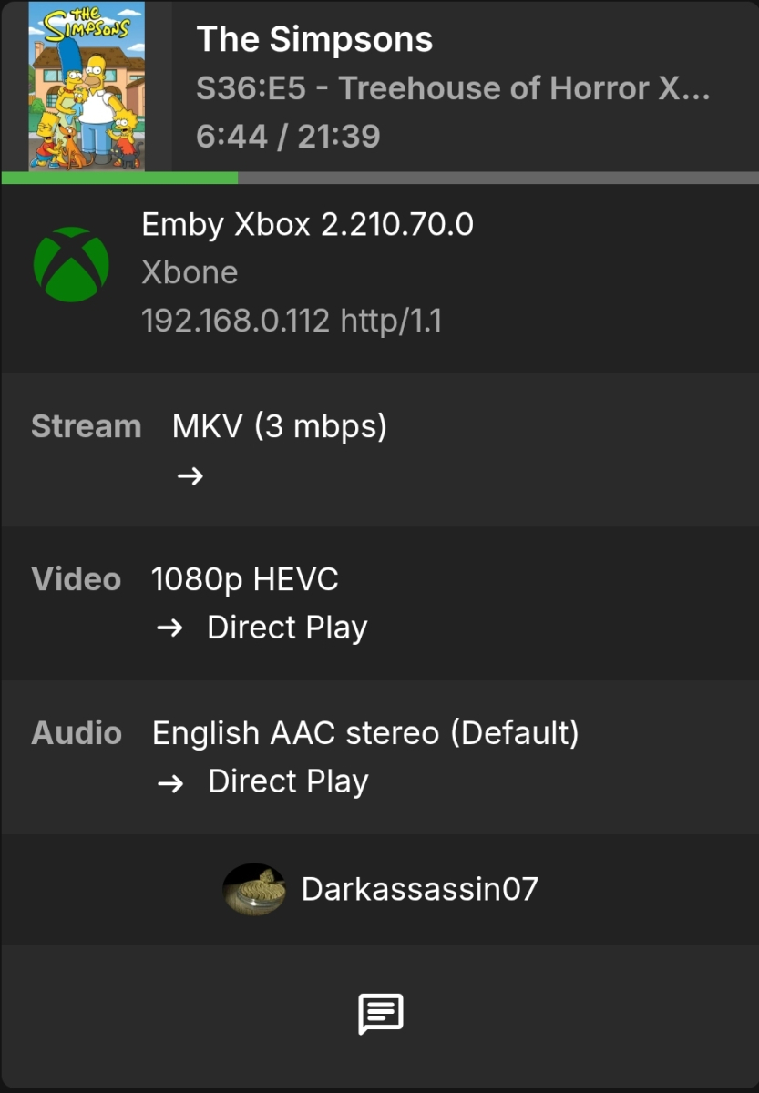Image resolution: width=759 pixels, height=1093 pixels.
Task: Open the message chat icon at the bottom
Action: (379, 1014)
